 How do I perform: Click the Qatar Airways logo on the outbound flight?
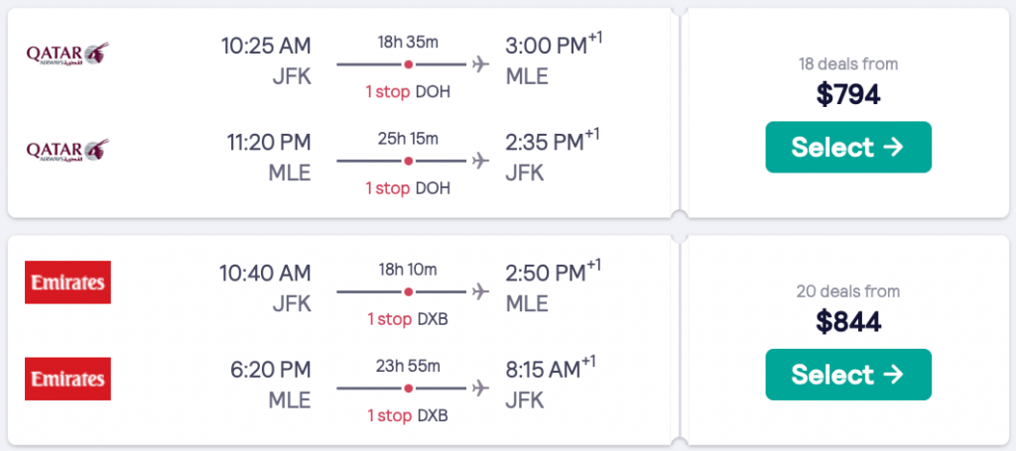tap(67, 52)
